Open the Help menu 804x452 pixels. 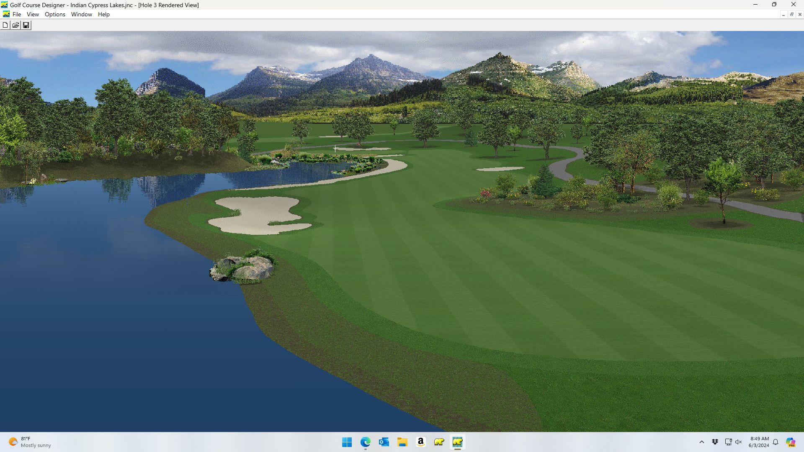(x=103, y=14)
